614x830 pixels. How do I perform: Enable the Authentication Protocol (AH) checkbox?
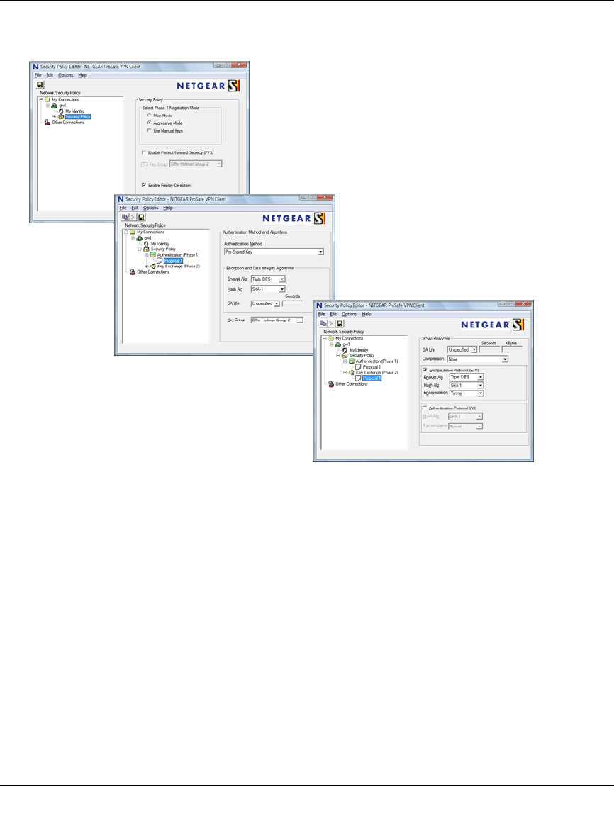click(x=425, y=408)
